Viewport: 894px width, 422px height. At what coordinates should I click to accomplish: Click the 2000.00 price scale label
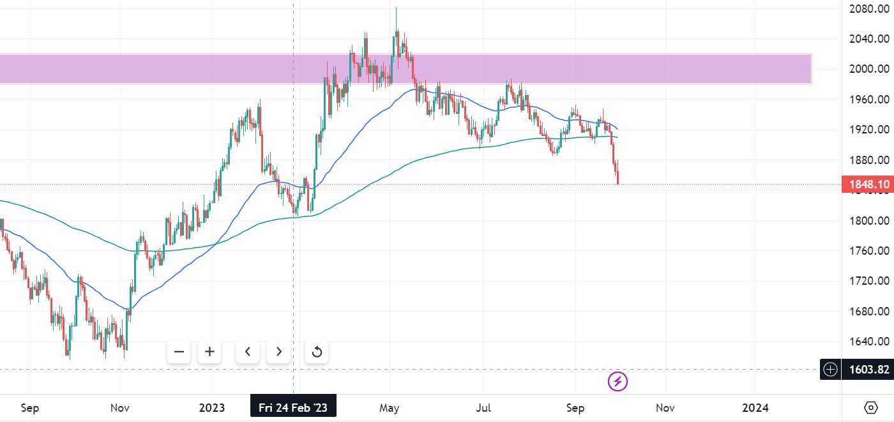tap(869, 69)
